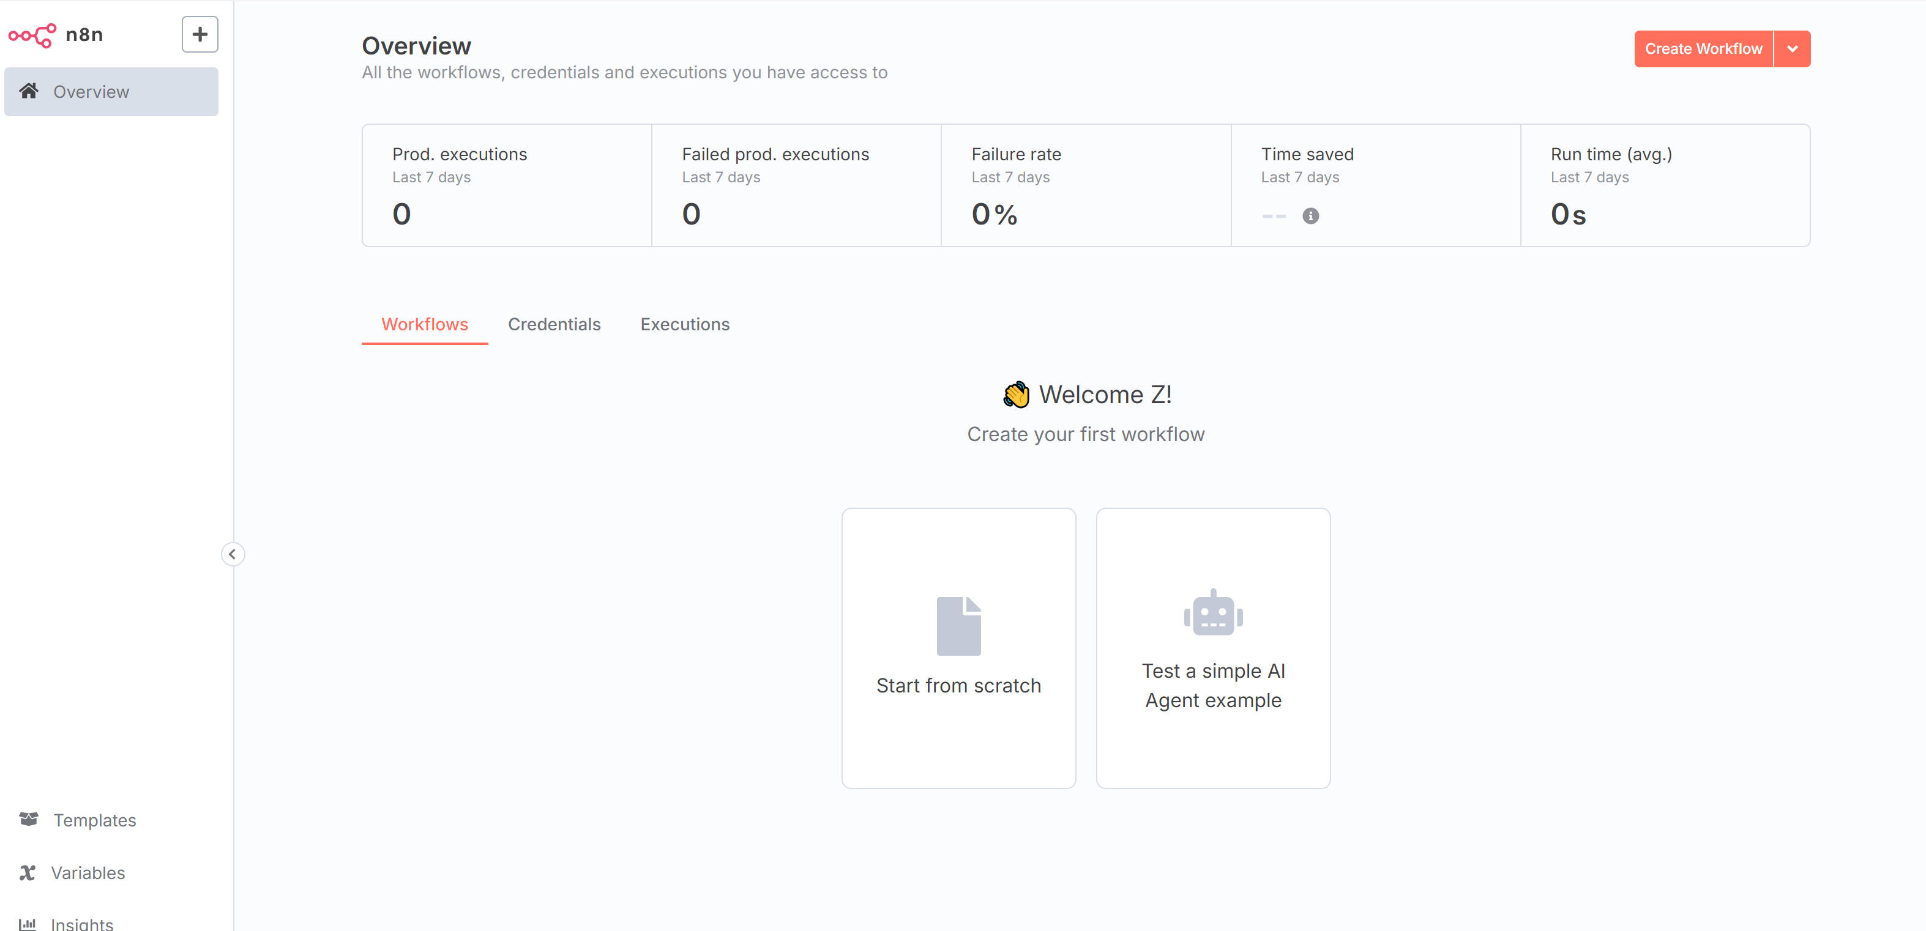Click the blank document icon
The image size is (1926, 931).
point(958,625)
